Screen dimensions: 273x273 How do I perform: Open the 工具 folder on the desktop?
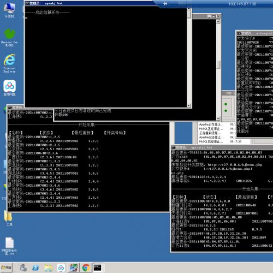point(9,218)
